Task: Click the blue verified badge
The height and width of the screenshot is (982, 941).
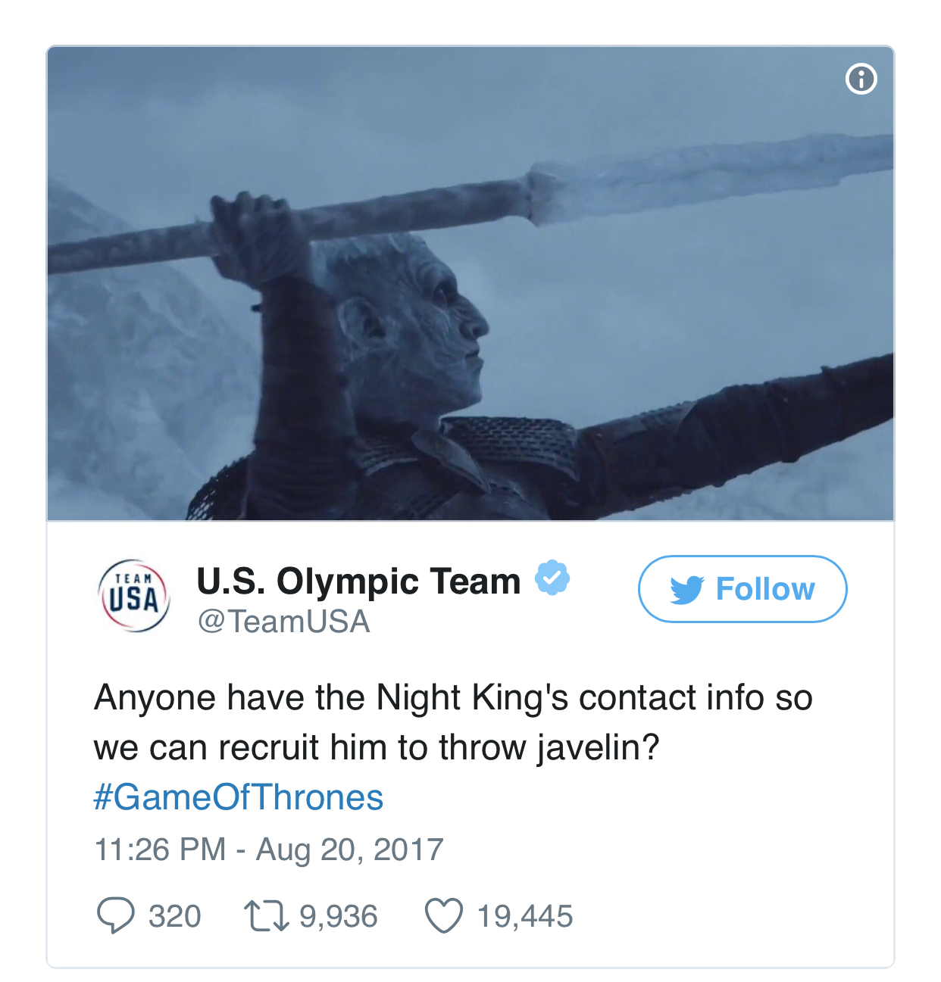Action: [552, 578]
